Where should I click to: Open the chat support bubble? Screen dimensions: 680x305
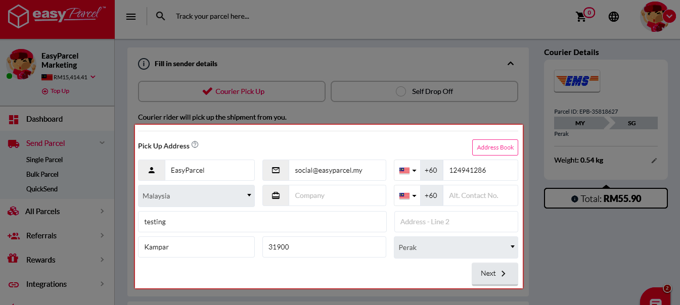point(656,298)
